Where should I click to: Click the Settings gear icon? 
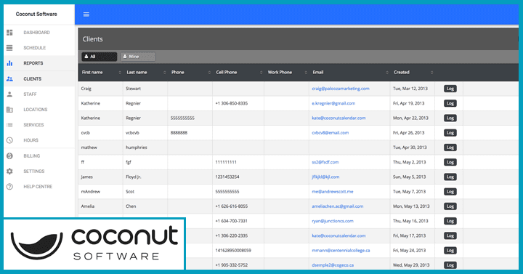(9, 172)
